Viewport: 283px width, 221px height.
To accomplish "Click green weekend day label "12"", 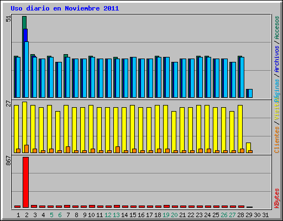I will 108,215.
